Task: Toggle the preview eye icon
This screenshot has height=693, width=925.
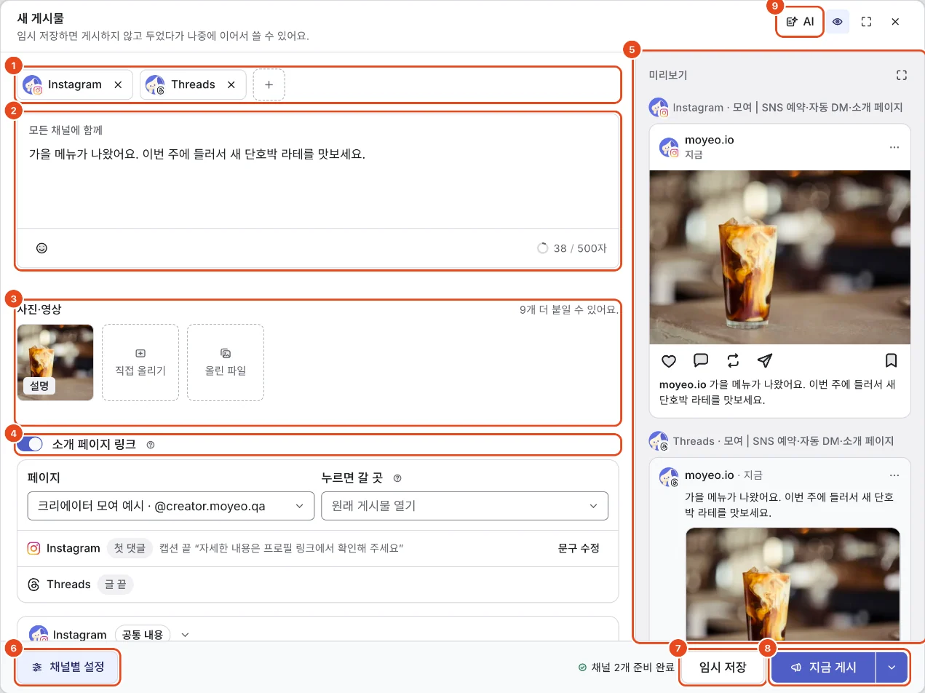Action: click(838, 22)
